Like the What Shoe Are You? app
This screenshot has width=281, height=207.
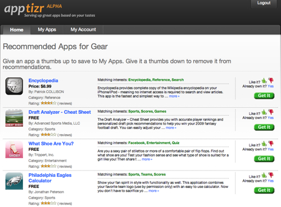(264, 144)
